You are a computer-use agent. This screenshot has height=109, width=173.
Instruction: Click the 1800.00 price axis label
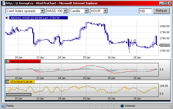click(x=164, y=26)
